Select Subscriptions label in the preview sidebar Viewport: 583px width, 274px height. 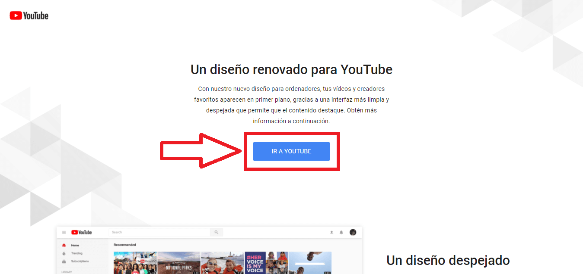coord(80,262)
